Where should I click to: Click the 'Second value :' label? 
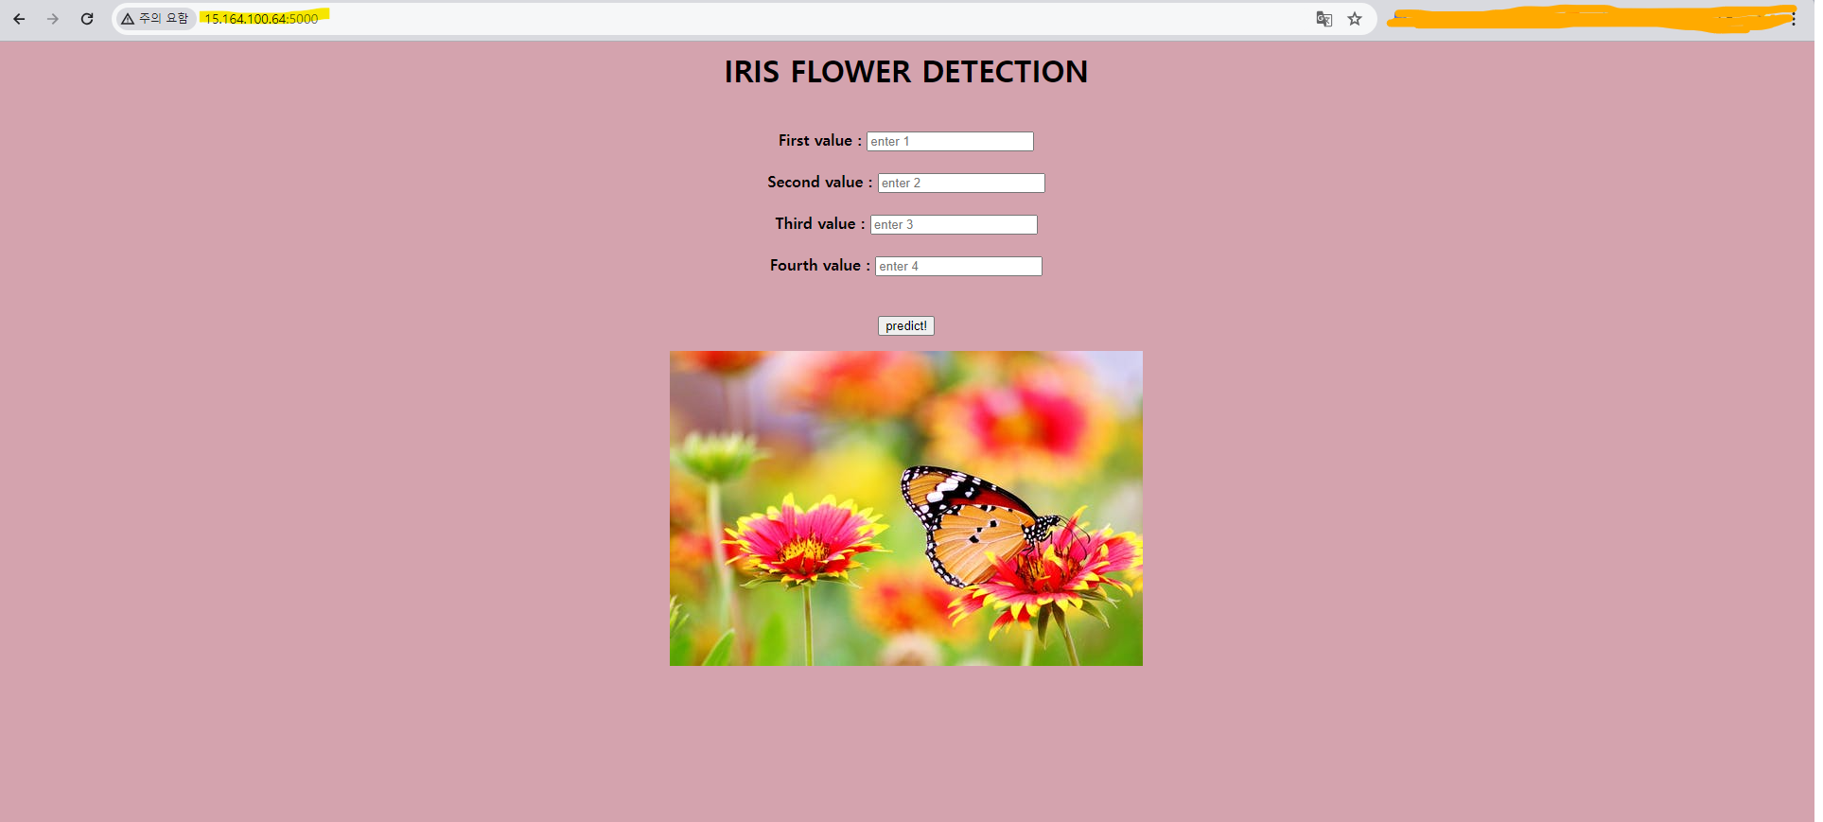pyautogui.click(x=820, y=182)
